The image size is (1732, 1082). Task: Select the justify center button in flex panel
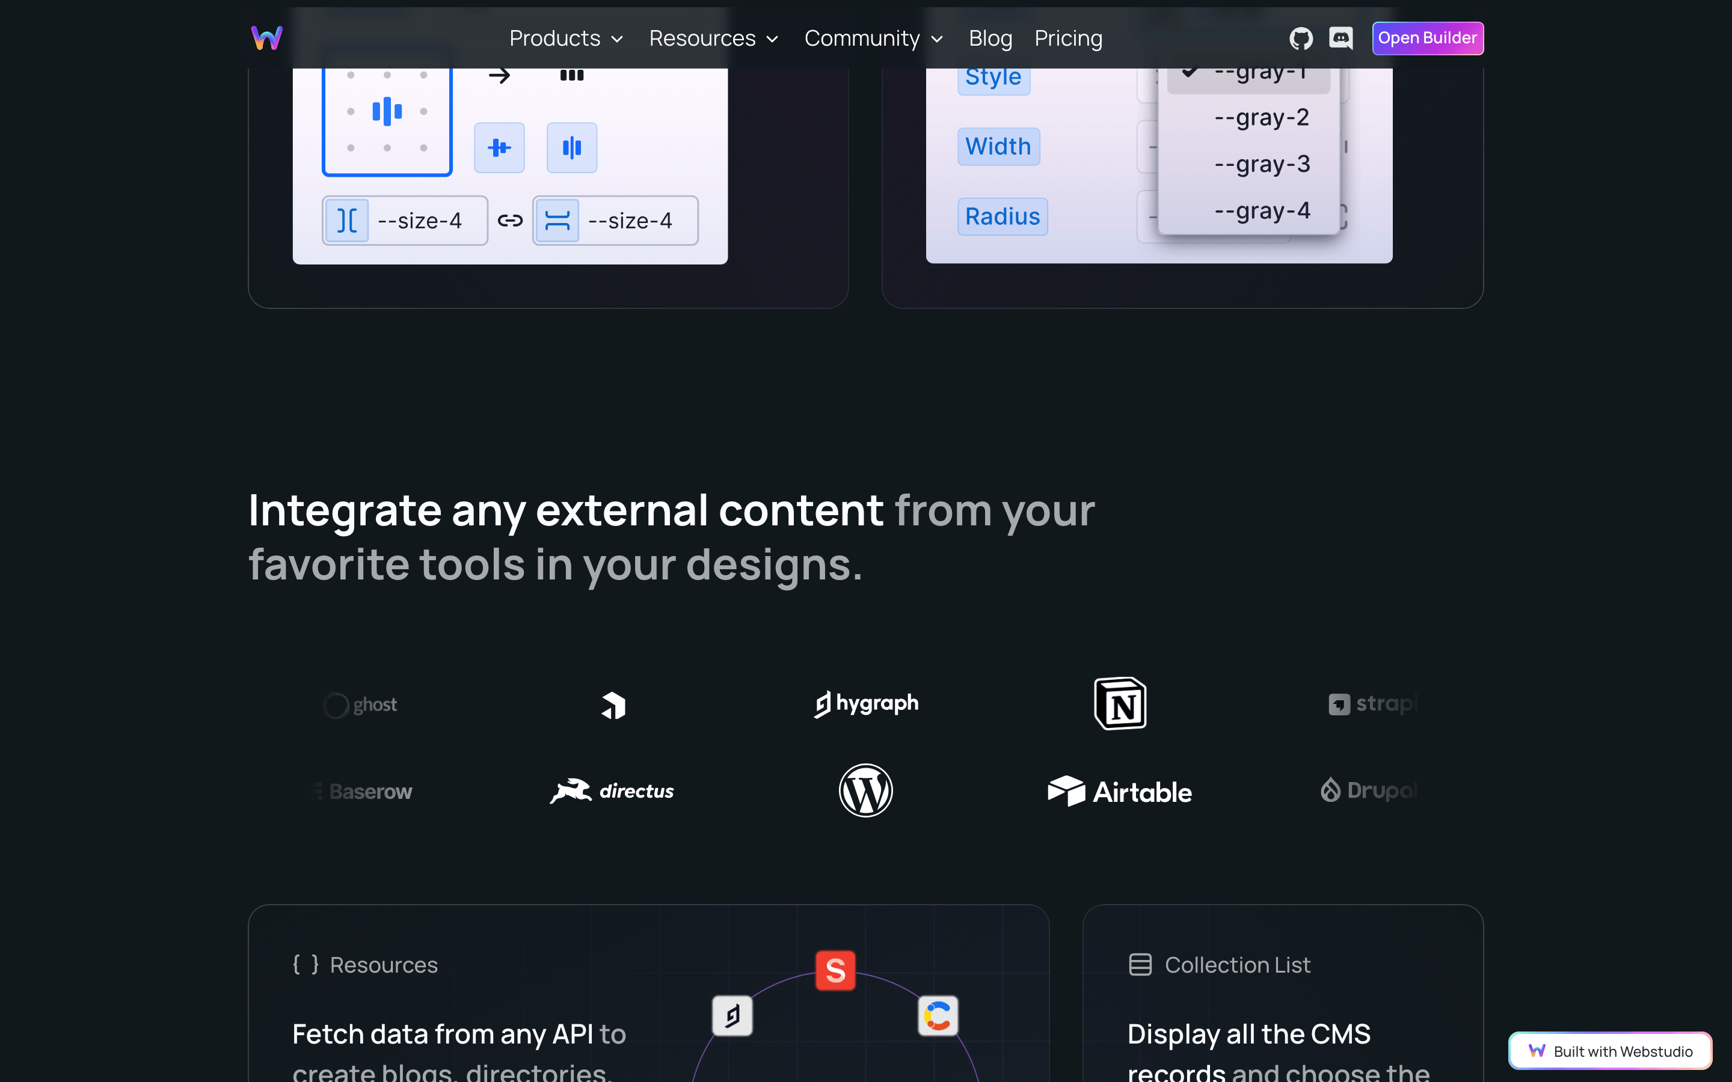coord(572,147)
